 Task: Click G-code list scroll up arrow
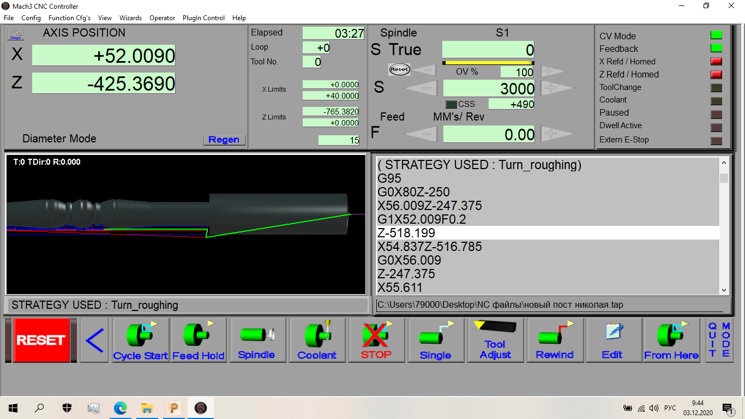tap(724, 163)
